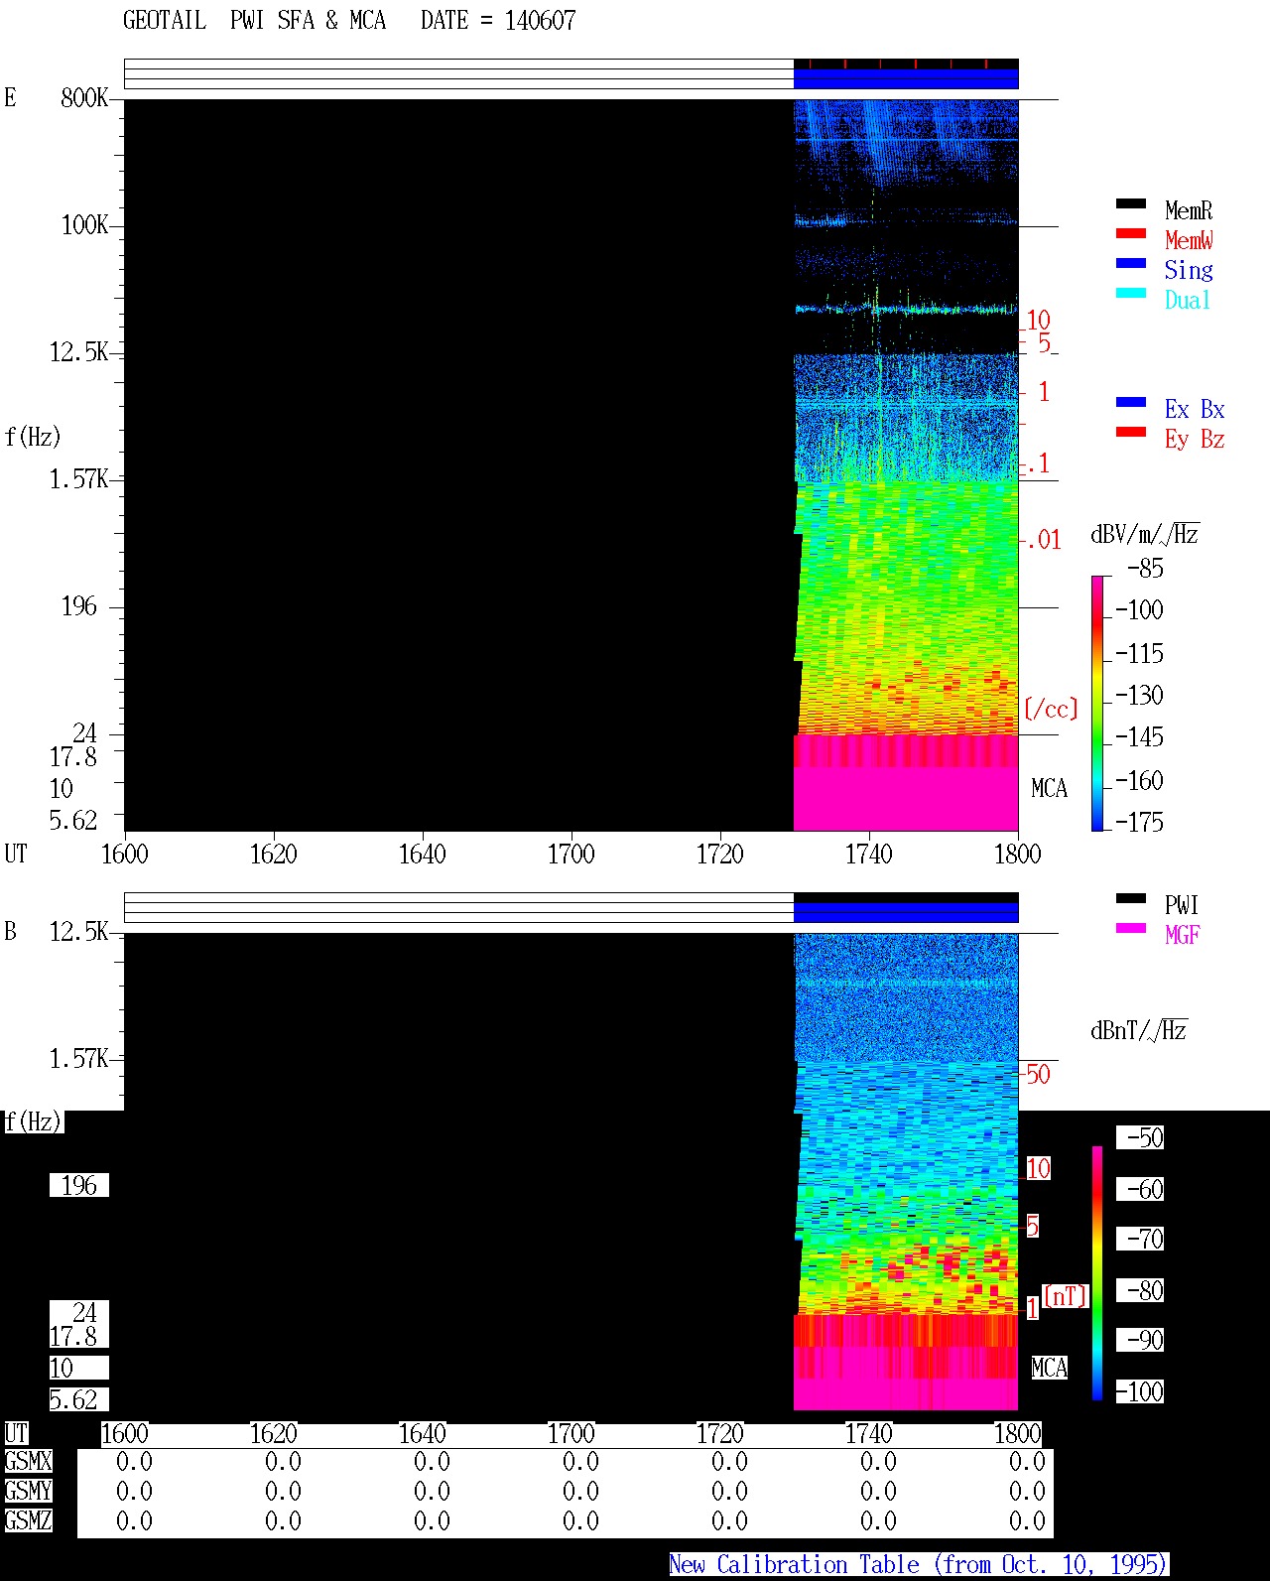
Task: Open the New Calibration Table notice
Action: click(919, 1565)
